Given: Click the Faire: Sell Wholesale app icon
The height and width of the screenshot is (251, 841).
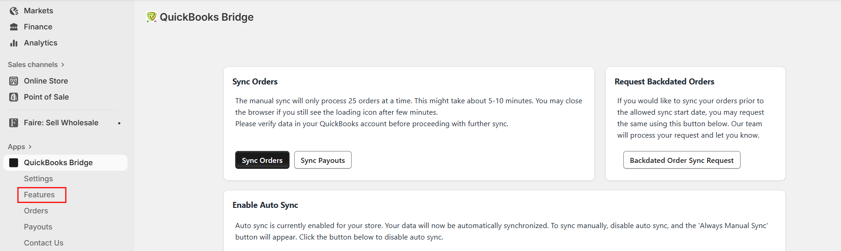Looking at the screenshot, I should 14,123.
